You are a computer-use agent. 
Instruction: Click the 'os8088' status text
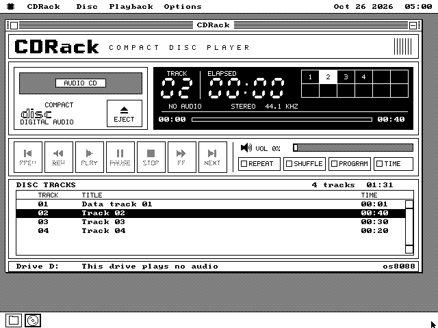click(x=399, y=266)
